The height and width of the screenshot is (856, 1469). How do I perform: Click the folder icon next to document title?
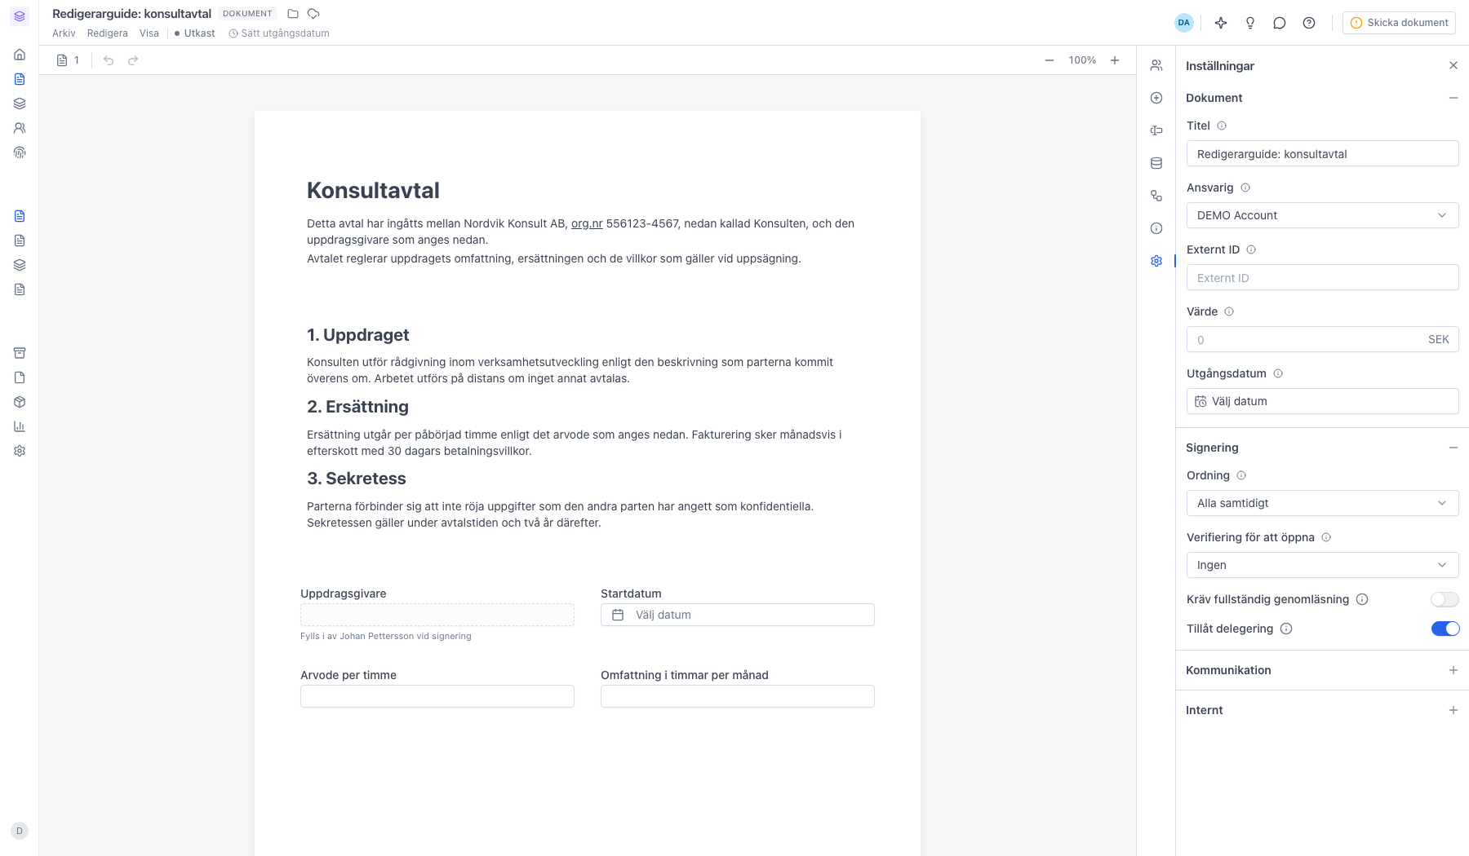tap(293, 14)
